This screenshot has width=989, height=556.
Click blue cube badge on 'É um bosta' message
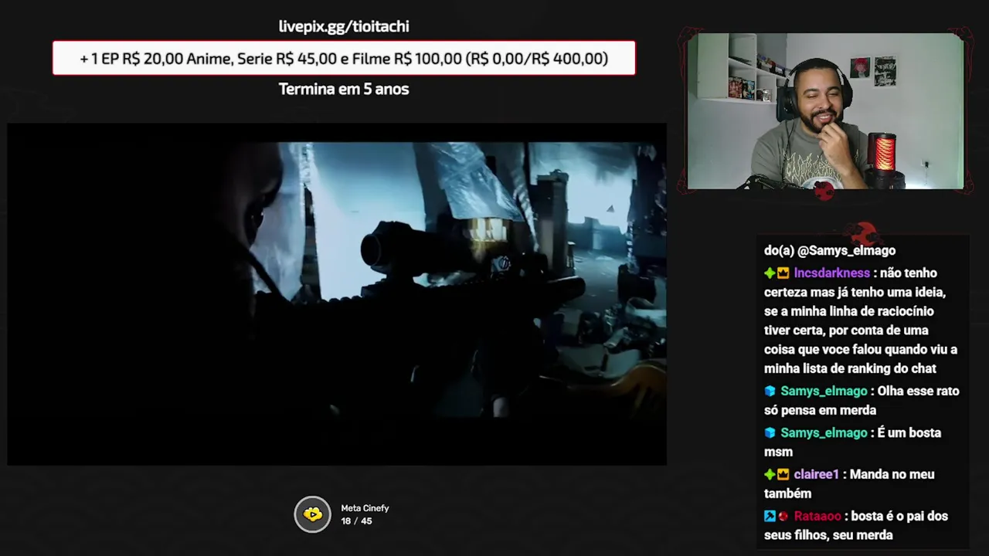pyautogui.click(x=770, y=433)
